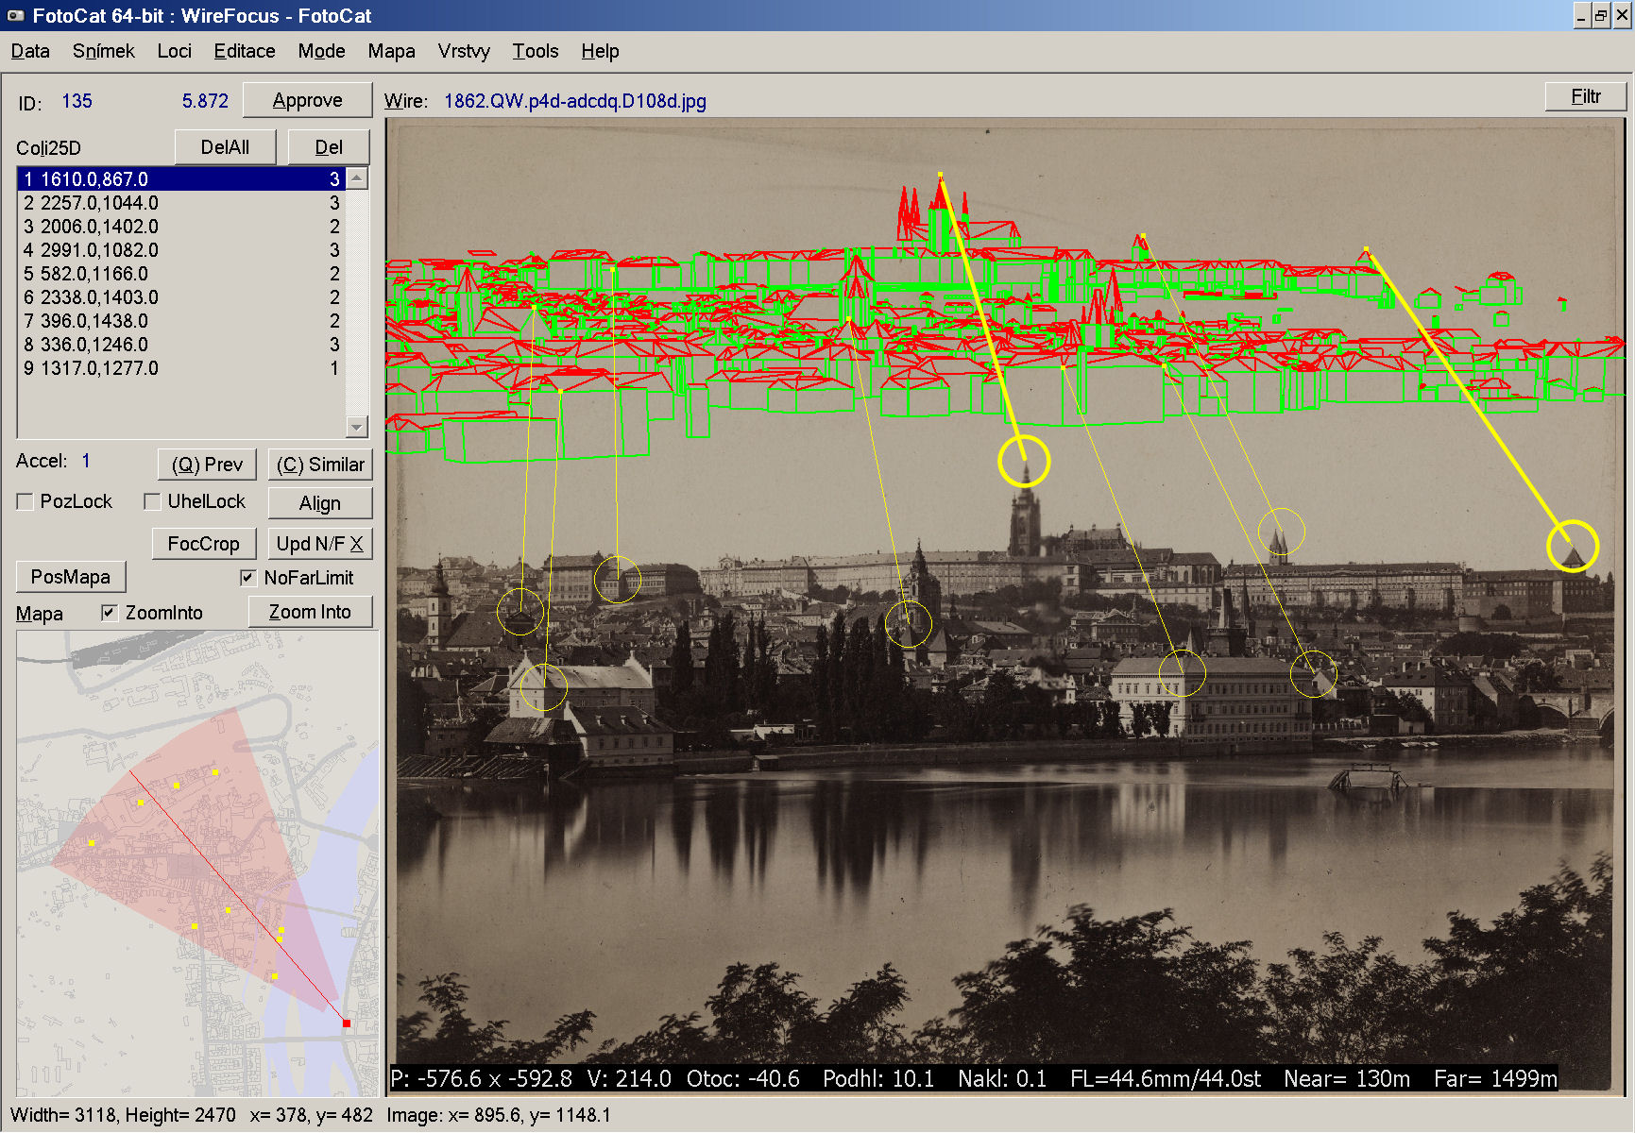The height and width of the screenshot is (1133, 1635).
Task: Open the Loci menu
Action: click(174, 51)
